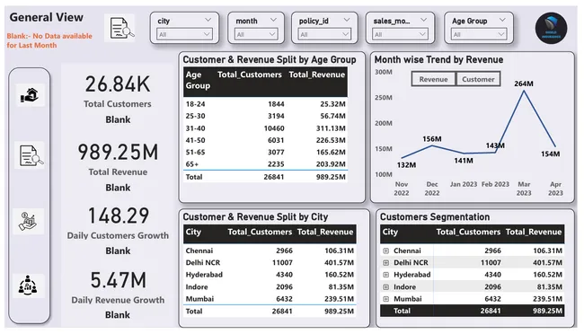Viewport: 584px width, 334px height.
Task: Click Total row in Customers Segmentation
Action: coord(472,311)
